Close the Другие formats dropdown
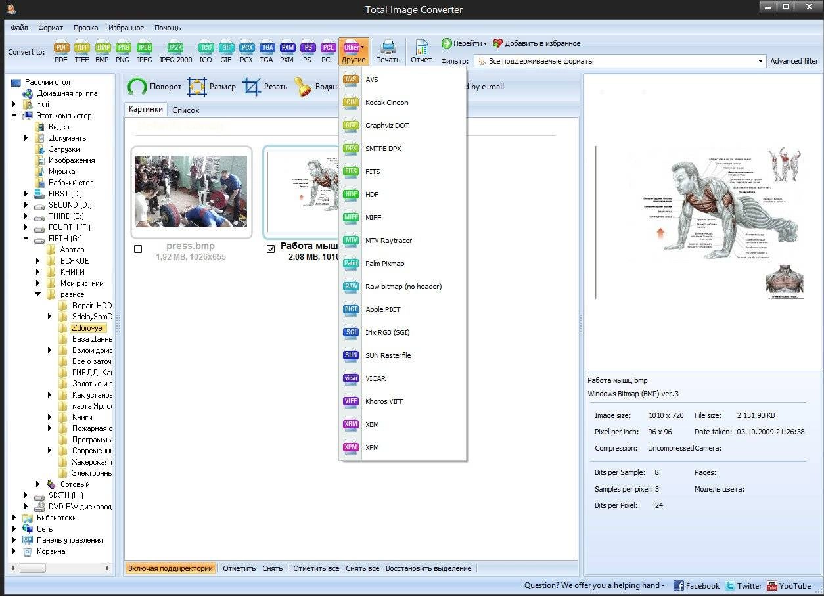824x596 pixels. pos(354,51)
